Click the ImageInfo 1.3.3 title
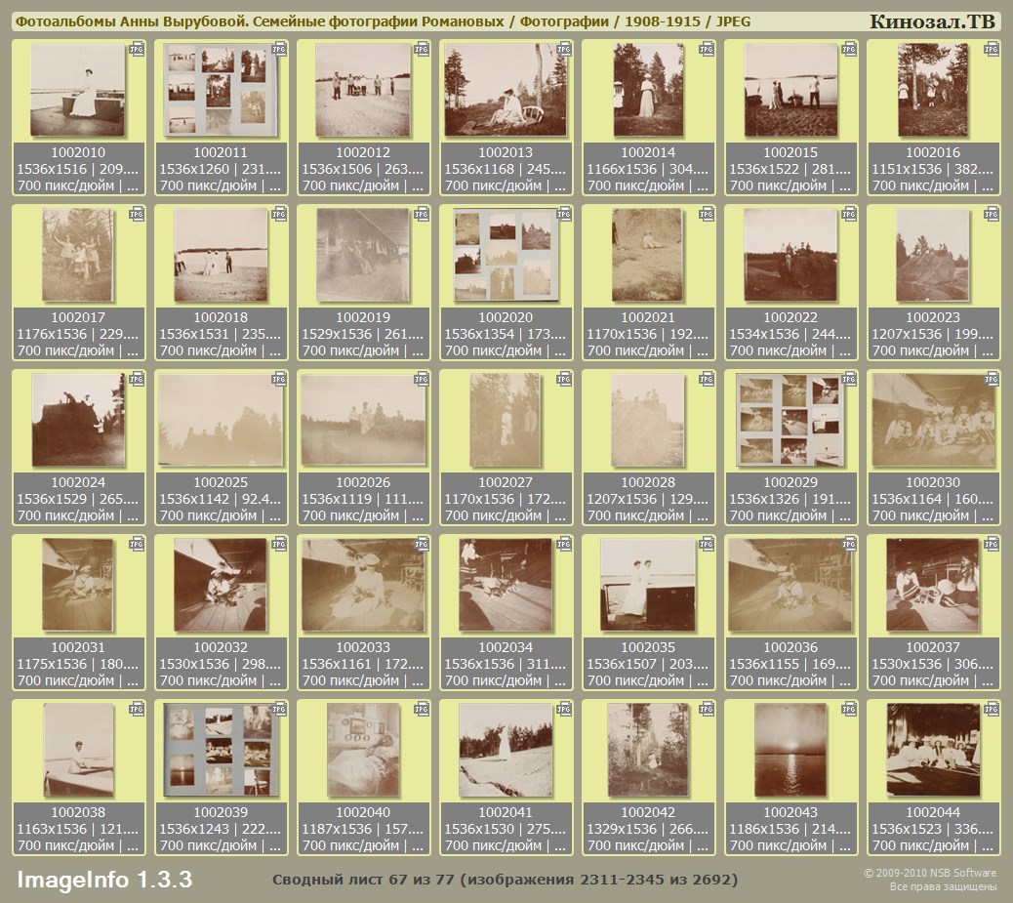1013x903 pixels. [104, 880]
